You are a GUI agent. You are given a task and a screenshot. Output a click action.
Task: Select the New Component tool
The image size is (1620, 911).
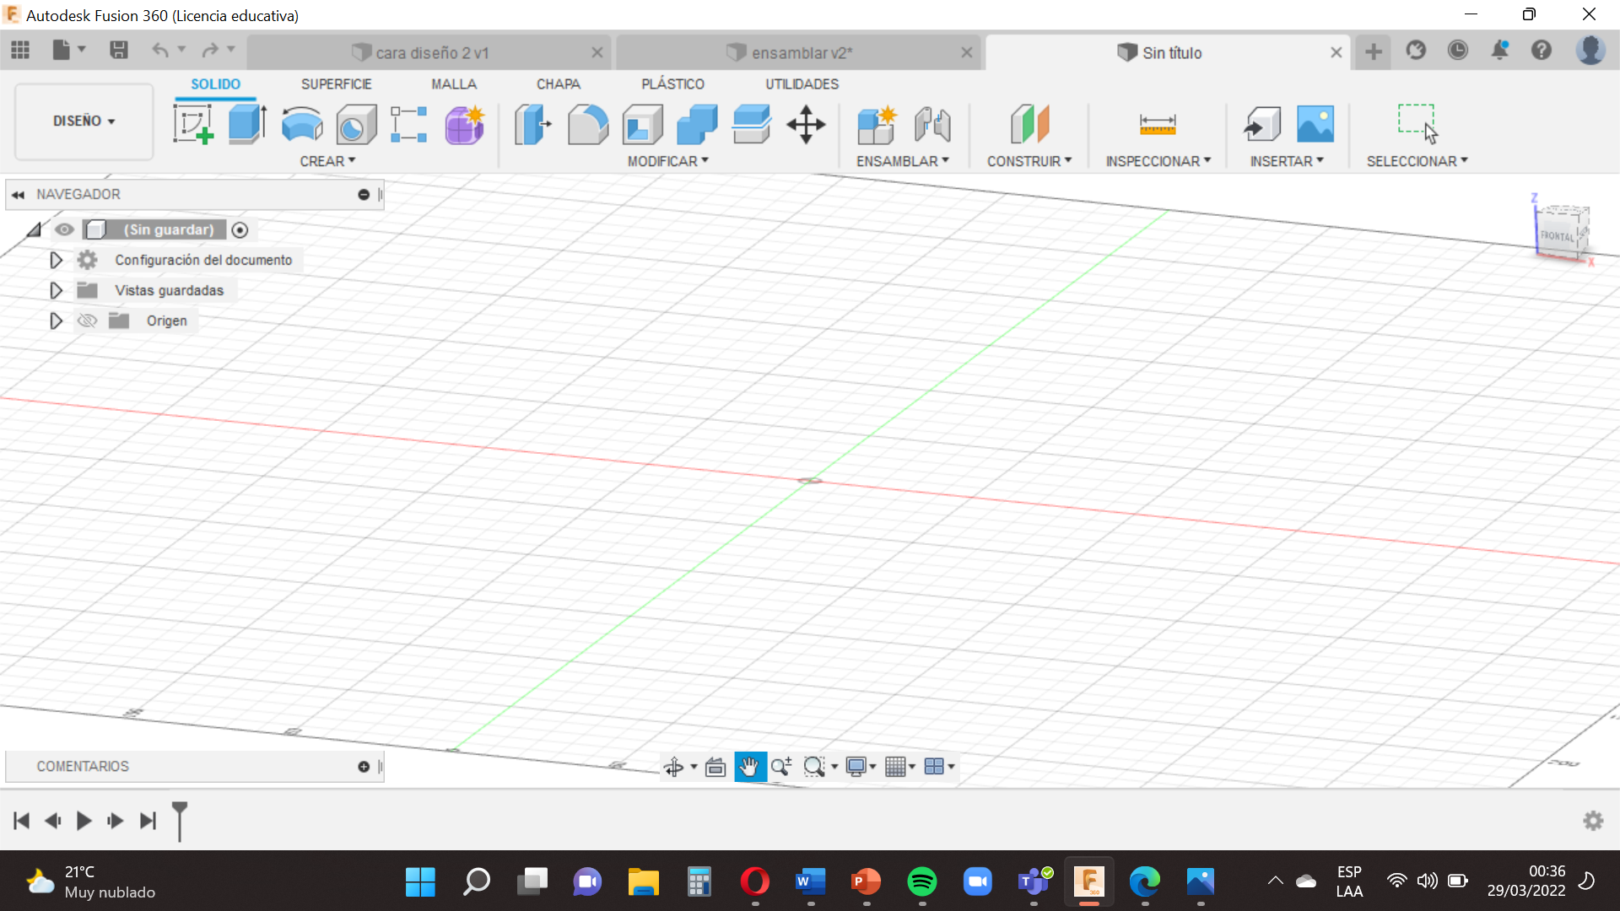(877, 125)
